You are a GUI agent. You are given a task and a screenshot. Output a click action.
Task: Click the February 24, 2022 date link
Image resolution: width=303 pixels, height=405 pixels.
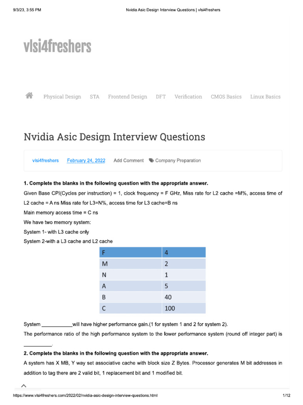[x=86, y=161]
